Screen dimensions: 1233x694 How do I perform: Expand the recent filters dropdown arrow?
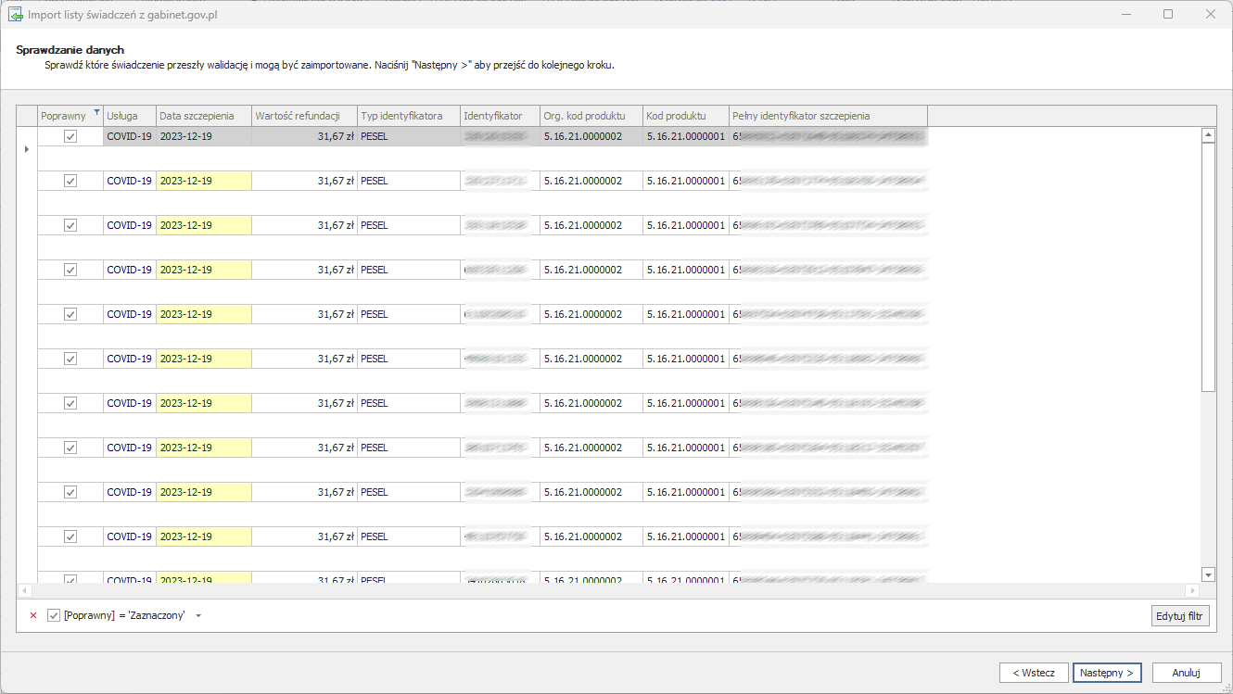tap(198, 615)
